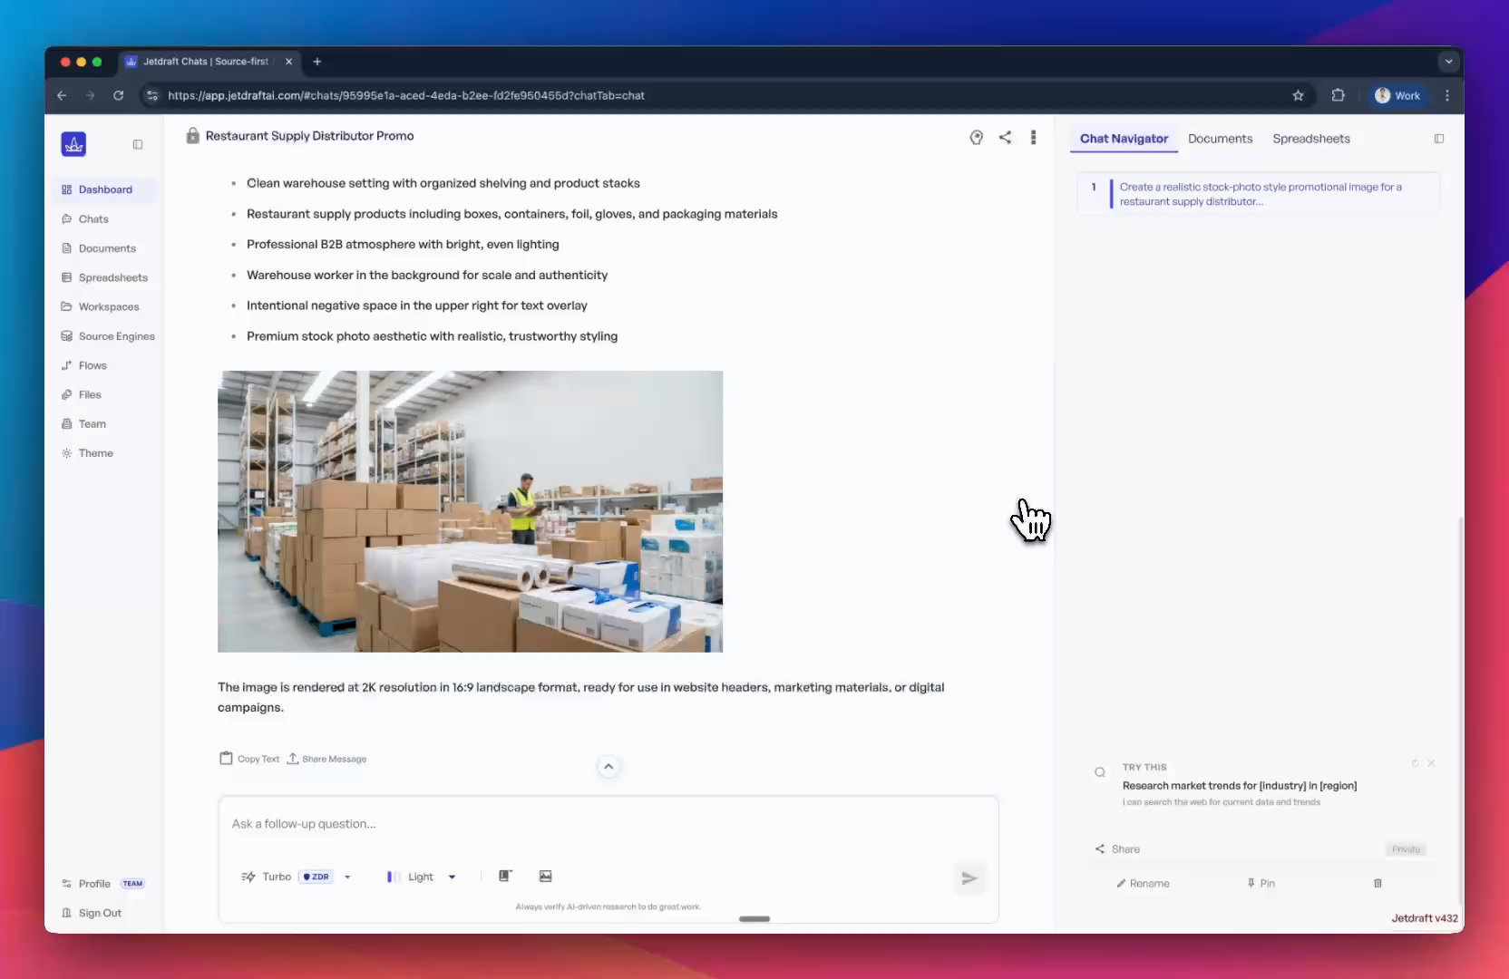Open the three-dot chat options menu
The width and height of the screenshot is (1509, 979).
coord(1033,137)
